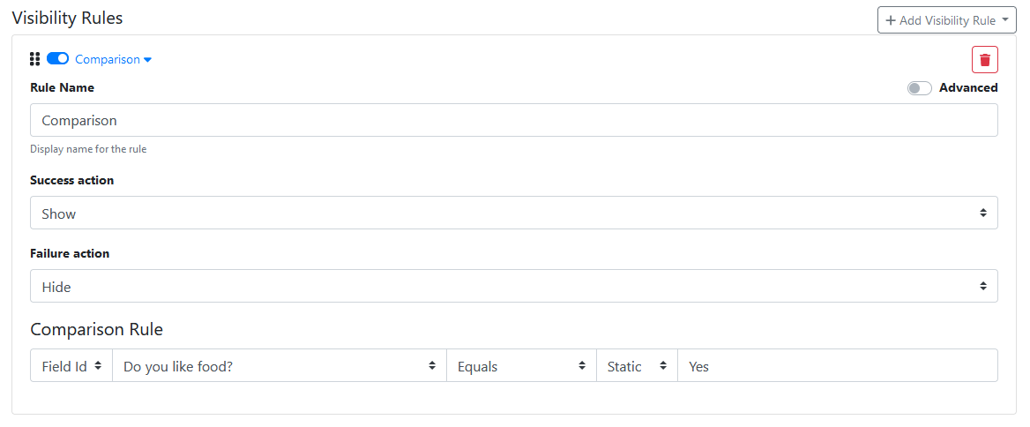The image size is (1030, 427).
Task: Enable the Advanced mode toggle
Action: pos(919,88)
